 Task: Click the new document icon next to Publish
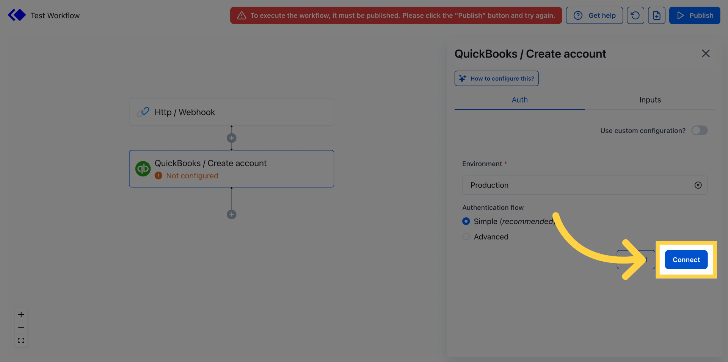657,15
